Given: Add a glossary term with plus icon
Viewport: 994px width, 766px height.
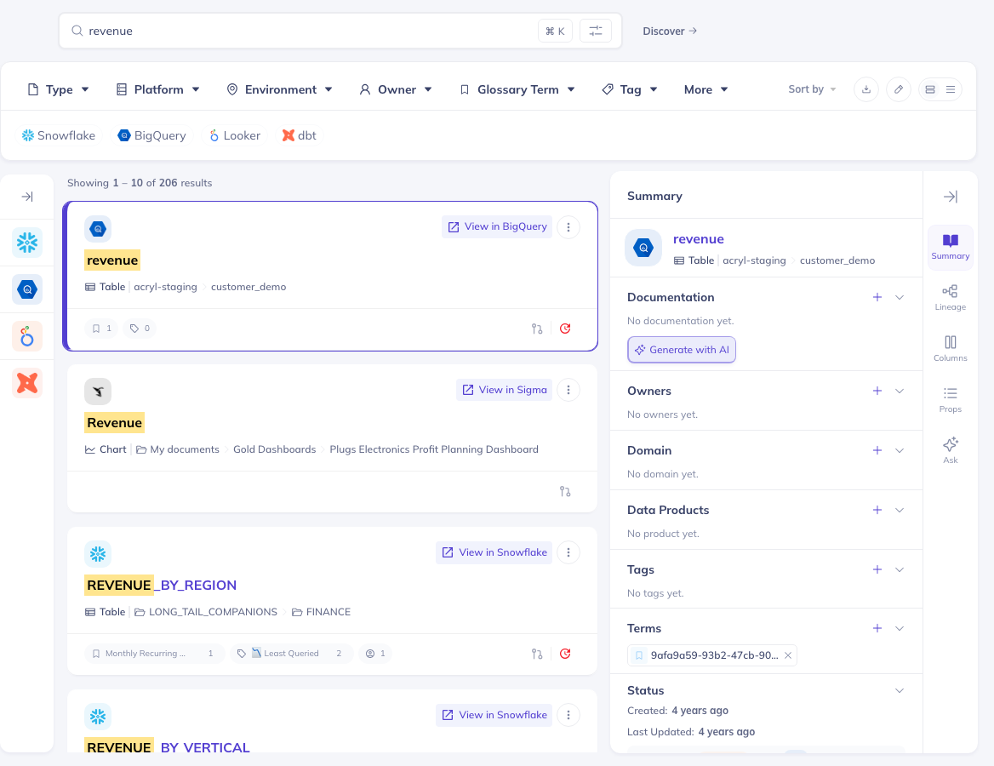Looking at the screenshot, I should (x=877, y=628).
